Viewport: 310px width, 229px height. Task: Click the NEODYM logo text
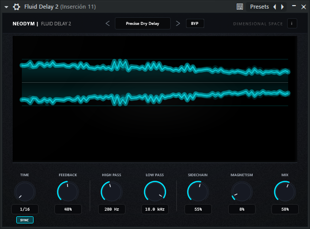click(23, 24)
